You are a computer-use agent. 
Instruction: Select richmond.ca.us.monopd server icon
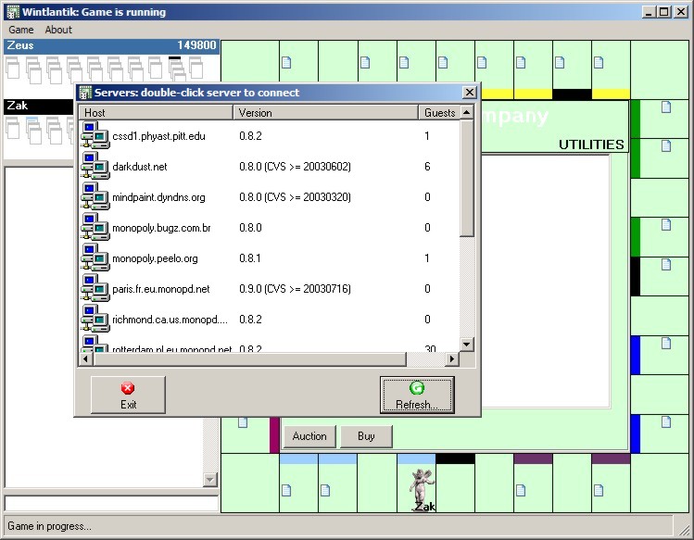[95, 319]
